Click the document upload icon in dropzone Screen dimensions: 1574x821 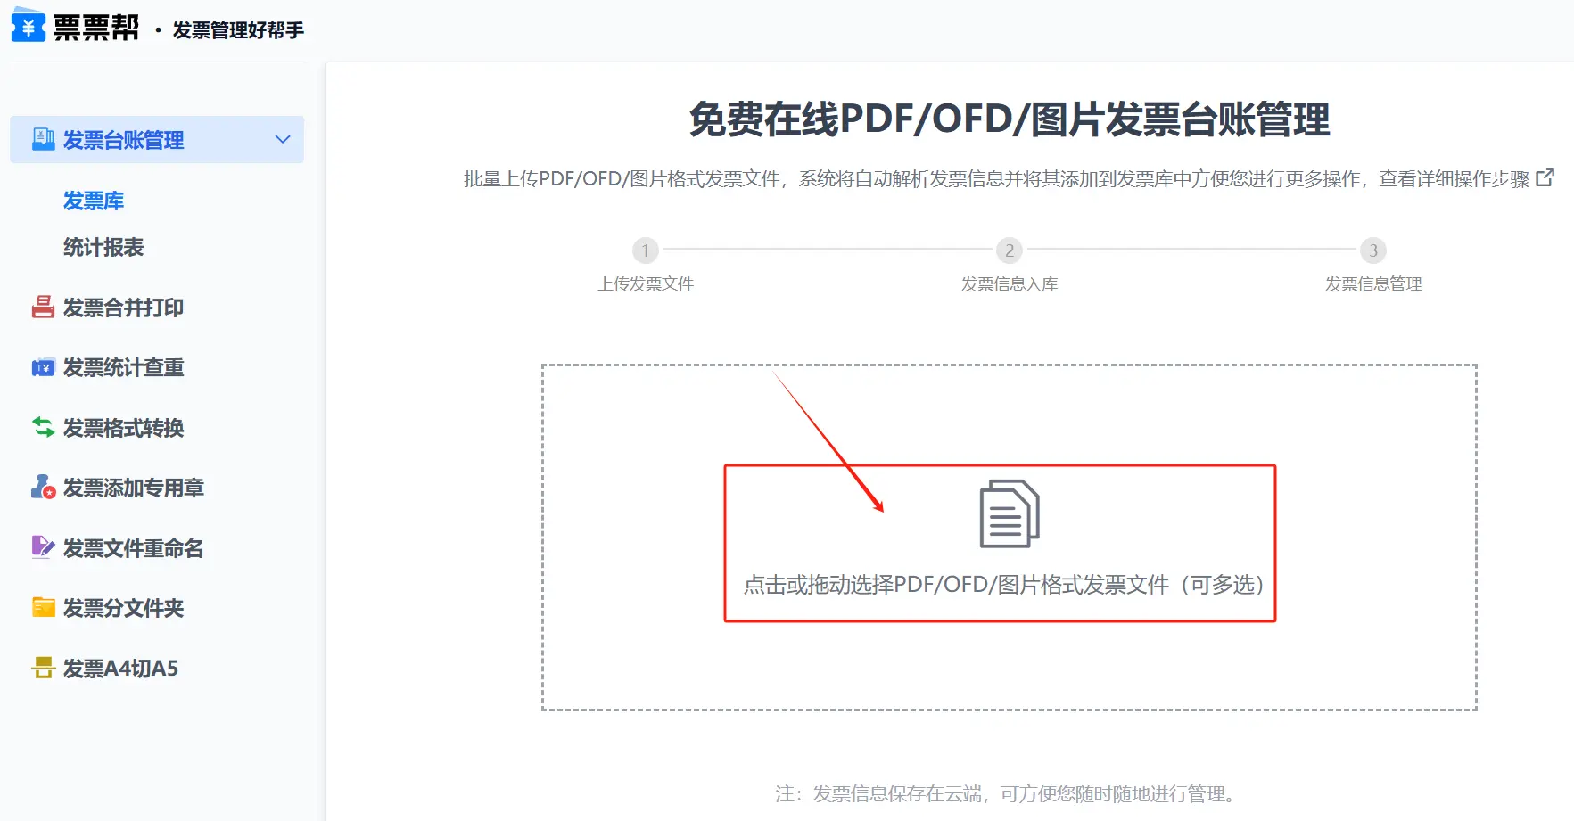(x=1009, y=514)
